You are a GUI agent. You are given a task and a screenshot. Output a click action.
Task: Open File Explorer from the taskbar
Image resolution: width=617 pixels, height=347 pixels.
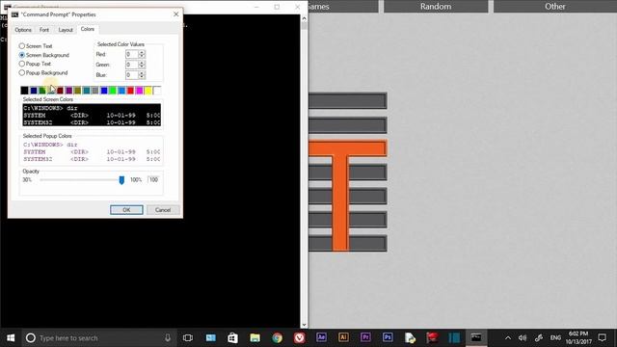[255, 338]
